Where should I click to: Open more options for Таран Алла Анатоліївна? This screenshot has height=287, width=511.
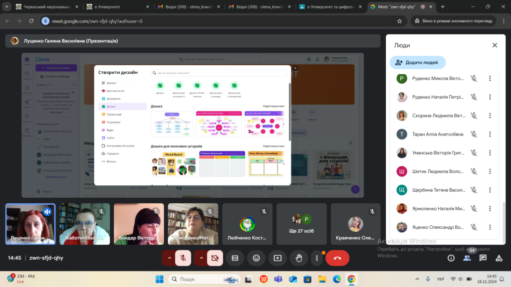[x=490, y=134]
